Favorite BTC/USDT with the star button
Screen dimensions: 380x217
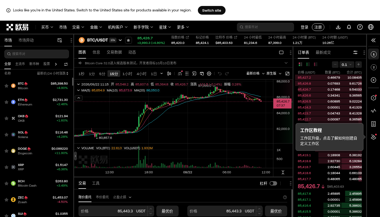tap(129, 40)
